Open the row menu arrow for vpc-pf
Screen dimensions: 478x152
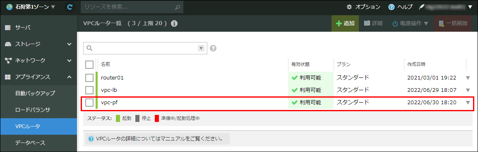tap(468, 103)
